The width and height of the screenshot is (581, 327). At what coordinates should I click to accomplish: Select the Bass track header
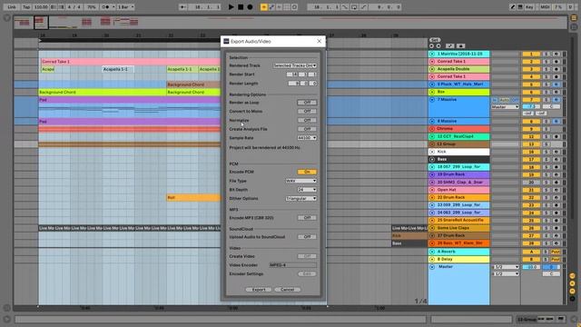tap(459, 160)
